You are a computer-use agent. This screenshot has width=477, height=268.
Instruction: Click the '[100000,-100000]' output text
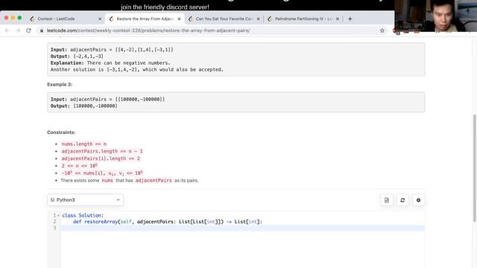pos(95,106)
